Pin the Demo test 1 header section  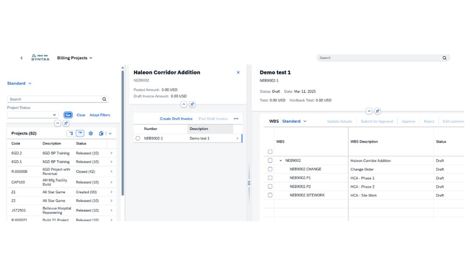coord(377,111)
